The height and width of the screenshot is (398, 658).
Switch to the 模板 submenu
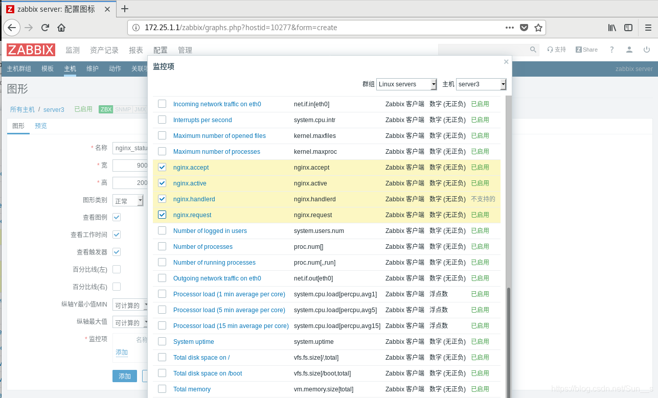(48, 68)
